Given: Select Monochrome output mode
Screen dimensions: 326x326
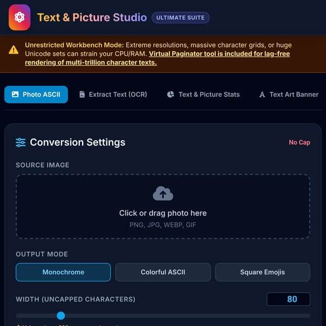Looking at the screenshot, I should pos(63,272).
